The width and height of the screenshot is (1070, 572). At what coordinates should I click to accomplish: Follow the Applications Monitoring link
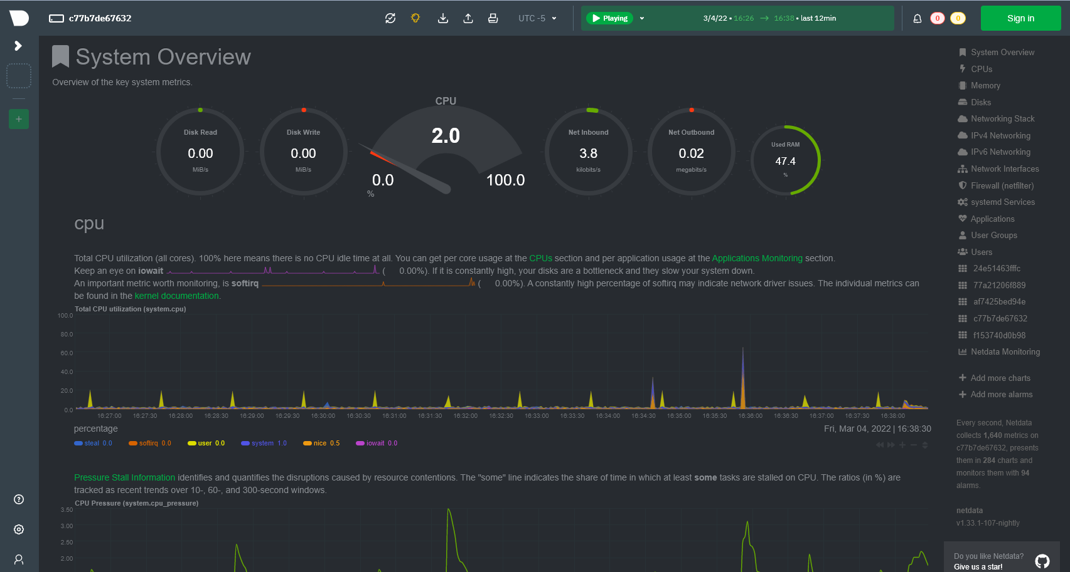coord(757,258)
